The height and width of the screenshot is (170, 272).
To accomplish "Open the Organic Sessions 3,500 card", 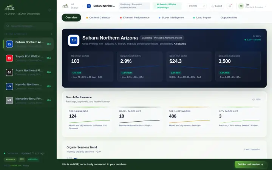I will tap(238, 66).
